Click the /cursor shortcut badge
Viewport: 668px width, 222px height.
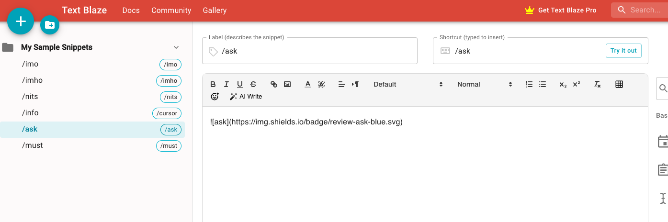click(167, 113)
